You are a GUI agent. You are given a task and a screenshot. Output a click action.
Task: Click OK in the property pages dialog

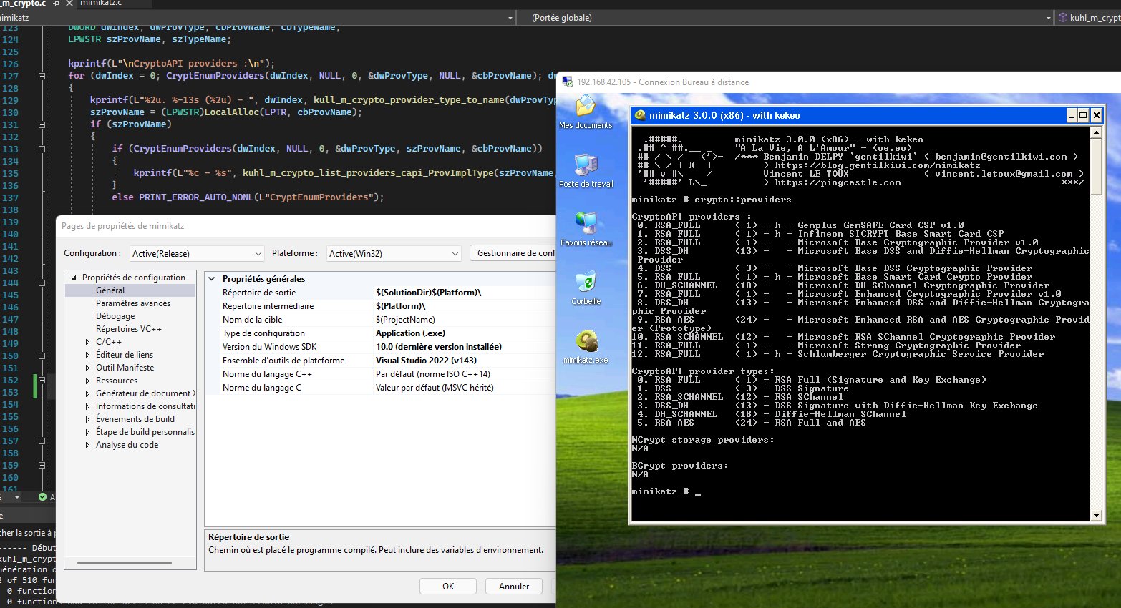(448, 587)
